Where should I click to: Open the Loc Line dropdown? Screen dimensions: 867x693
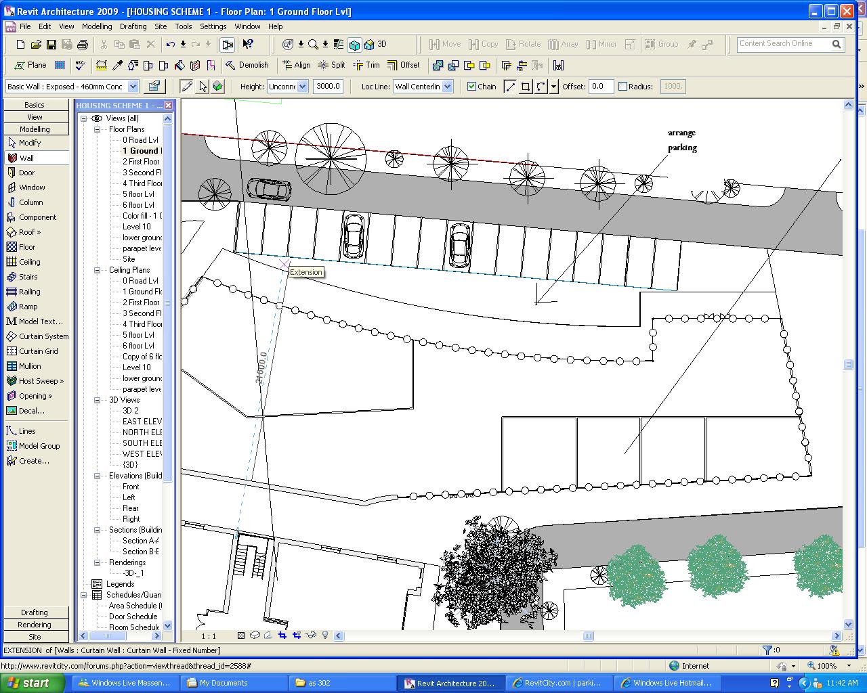pyautogui.click(x=448, y=87)
